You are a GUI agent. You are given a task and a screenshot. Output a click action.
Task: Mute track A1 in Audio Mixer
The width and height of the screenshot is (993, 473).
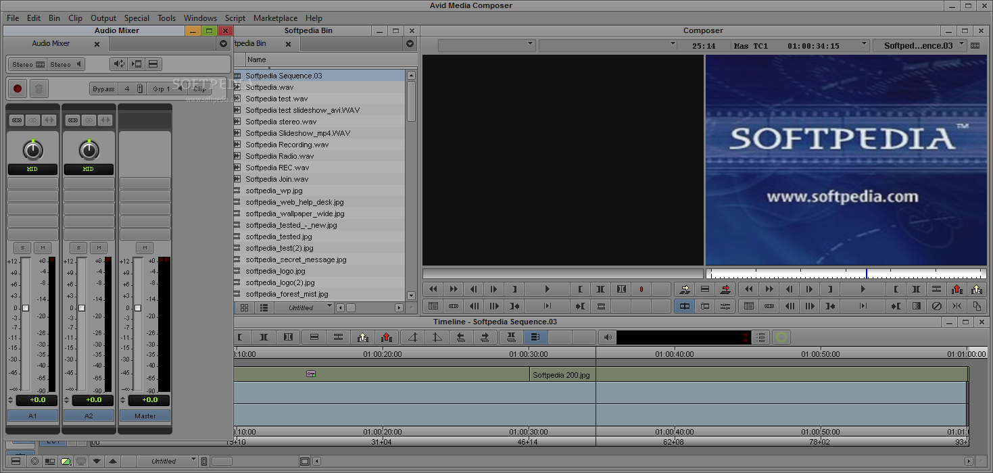tap(43, 248)
